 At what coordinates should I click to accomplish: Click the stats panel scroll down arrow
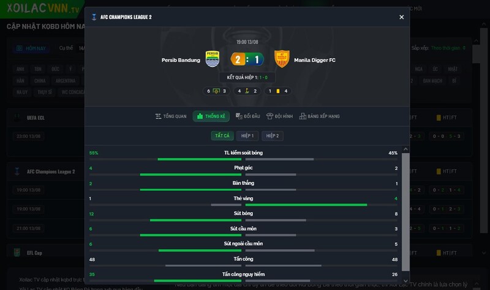point(405,281)
